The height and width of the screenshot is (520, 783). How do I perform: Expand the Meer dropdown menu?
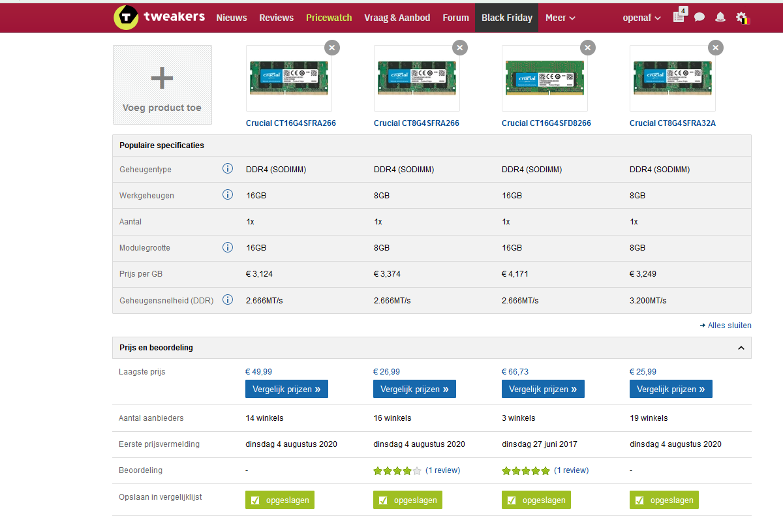coord(560,18)
